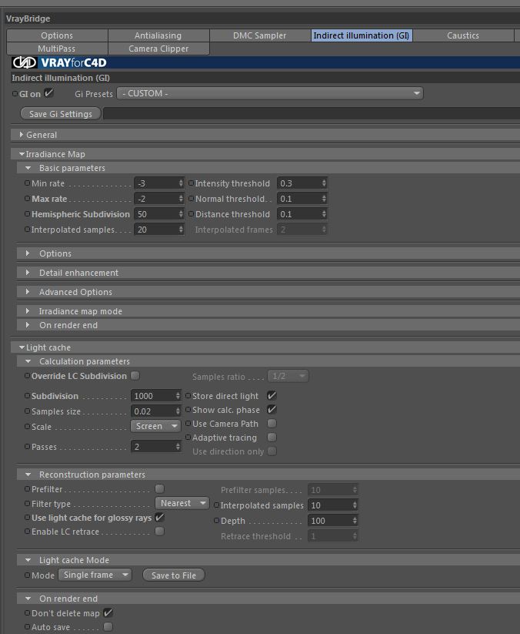Open the Caustics tab
The height and width of the screenshot is (634, 520).
[x=463, y=35]
